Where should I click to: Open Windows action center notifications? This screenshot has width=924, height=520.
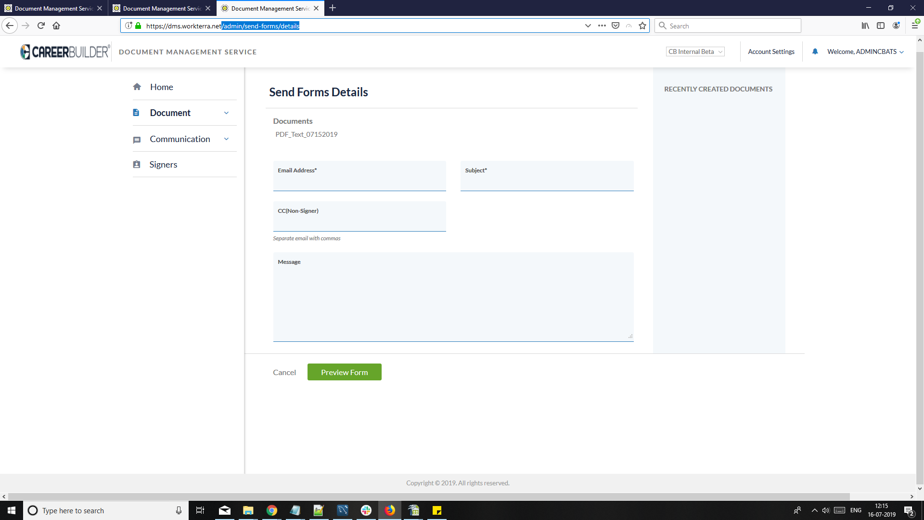909,510
